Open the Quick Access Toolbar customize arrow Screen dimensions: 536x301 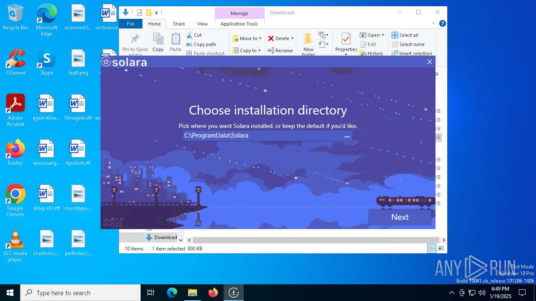pyautogui.click(x=156, y=13)
